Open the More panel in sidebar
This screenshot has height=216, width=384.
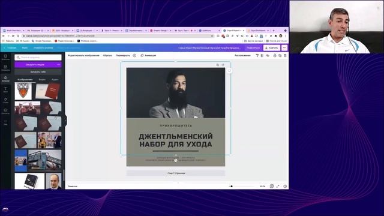(x=5, y=122)
